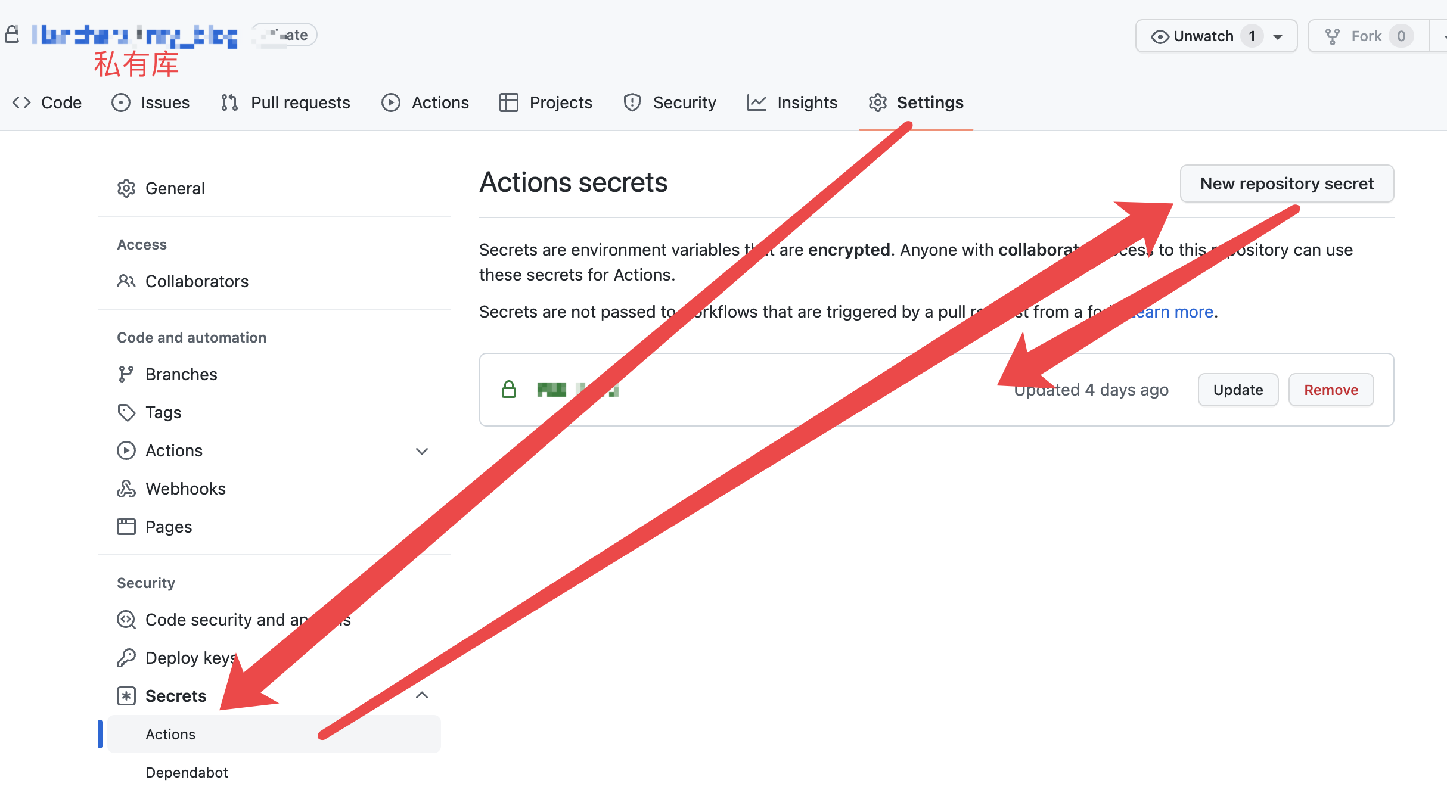Screen dimensions: 1447x796
Task: Select Dependabot under Secrets
Action: click(x=187, y=772)
